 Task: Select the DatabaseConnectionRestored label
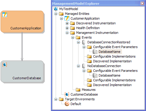point(109,42)
